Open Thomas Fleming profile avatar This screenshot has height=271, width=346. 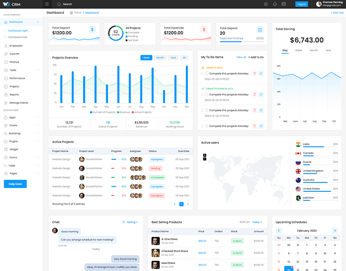tap(318, 4)
